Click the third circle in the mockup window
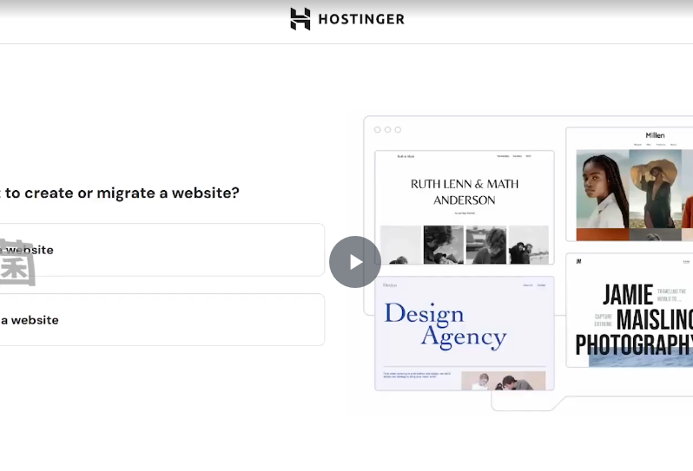The height and width of the screenshot is (471, 693). [x=399, y=130]
